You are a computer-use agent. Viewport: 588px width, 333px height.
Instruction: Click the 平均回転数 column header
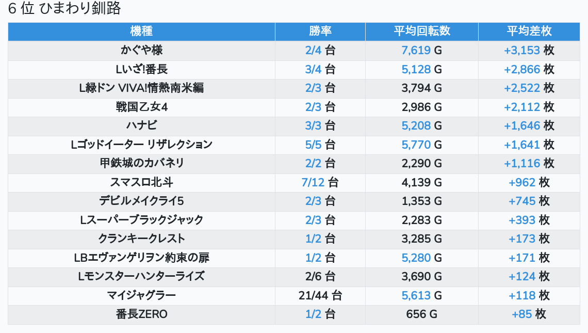[x=421, y=31]
